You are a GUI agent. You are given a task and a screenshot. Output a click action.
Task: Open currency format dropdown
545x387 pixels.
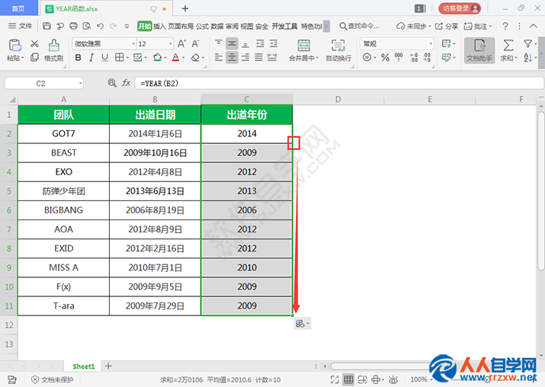pyautogui.click(x=375, y=57)
